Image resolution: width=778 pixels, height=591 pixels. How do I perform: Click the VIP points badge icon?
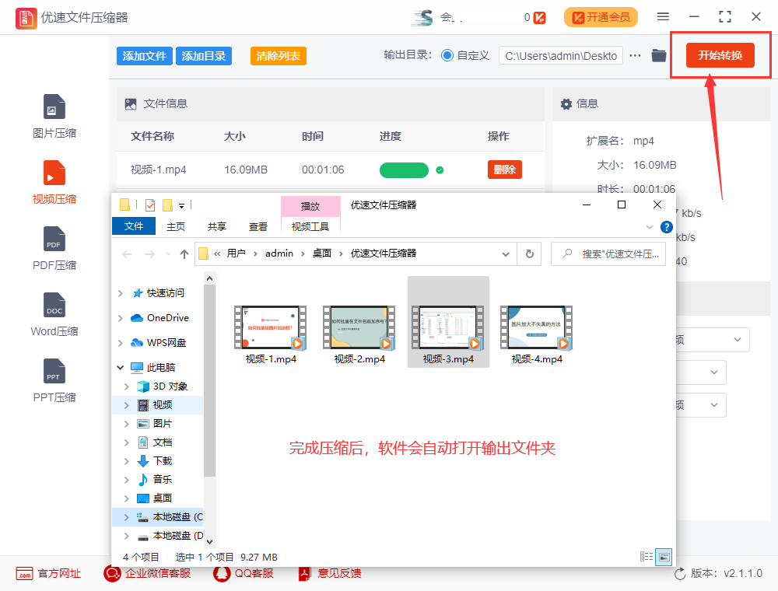pyautogui.click(x=539, y=18)
